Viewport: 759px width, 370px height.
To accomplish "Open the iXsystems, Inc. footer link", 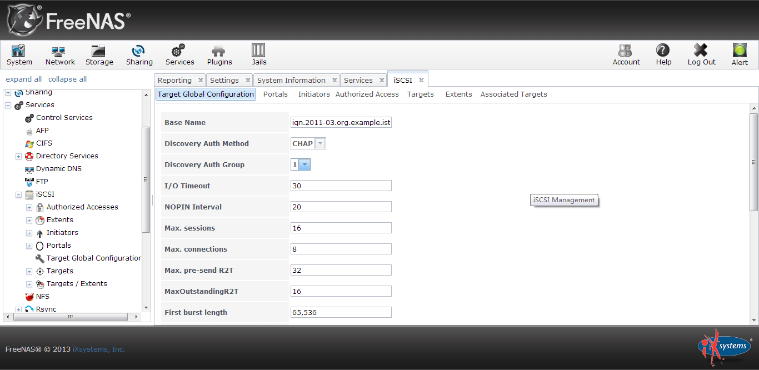I will click(x=99, y=349).
